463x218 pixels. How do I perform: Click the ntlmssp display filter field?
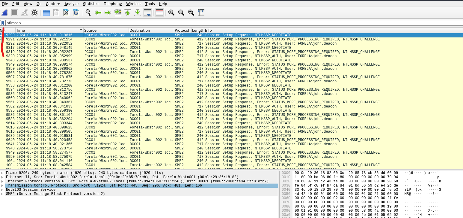click(x=234, y=23)
